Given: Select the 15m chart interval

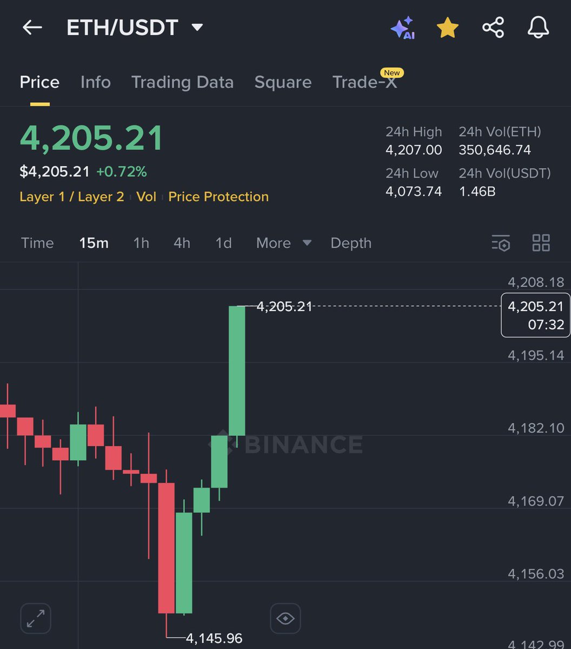Looking at the screenshot, I should [x=94, y=243].
